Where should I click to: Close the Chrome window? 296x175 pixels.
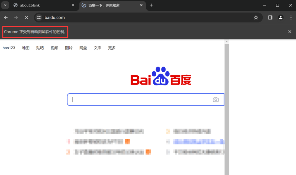click(290, 5)
